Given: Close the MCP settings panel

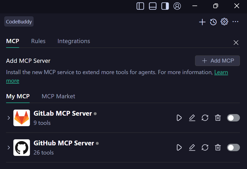Looking at the screenshot, I should (236, 43).
